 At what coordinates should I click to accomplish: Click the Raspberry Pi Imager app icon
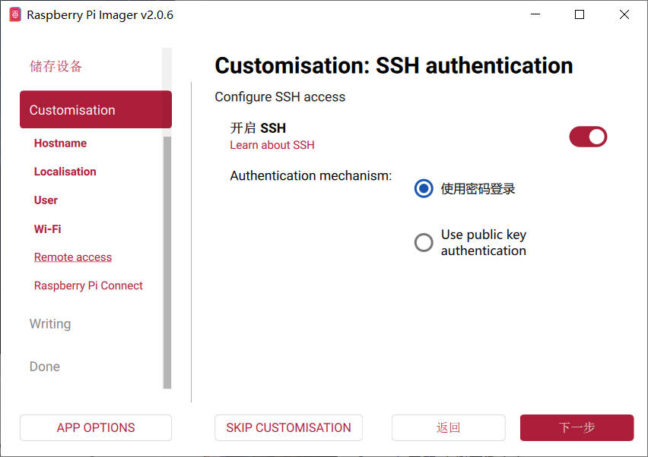tap(15, 15)
